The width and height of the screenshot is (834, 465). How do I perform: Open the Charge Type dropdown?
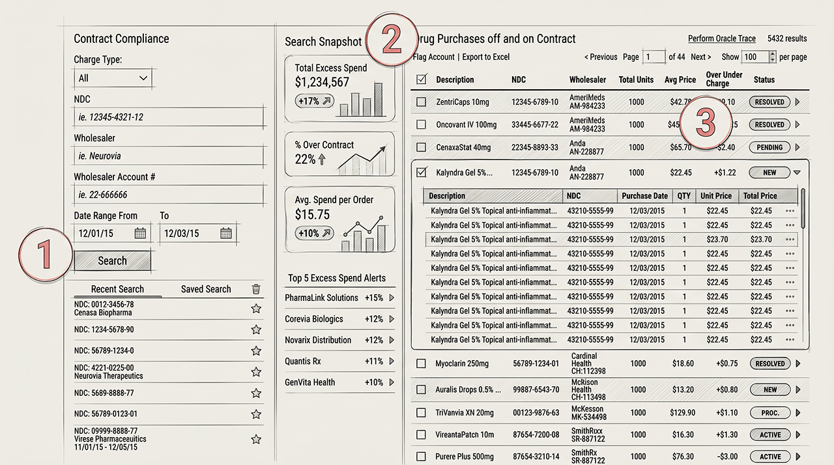tap(113, 78)
